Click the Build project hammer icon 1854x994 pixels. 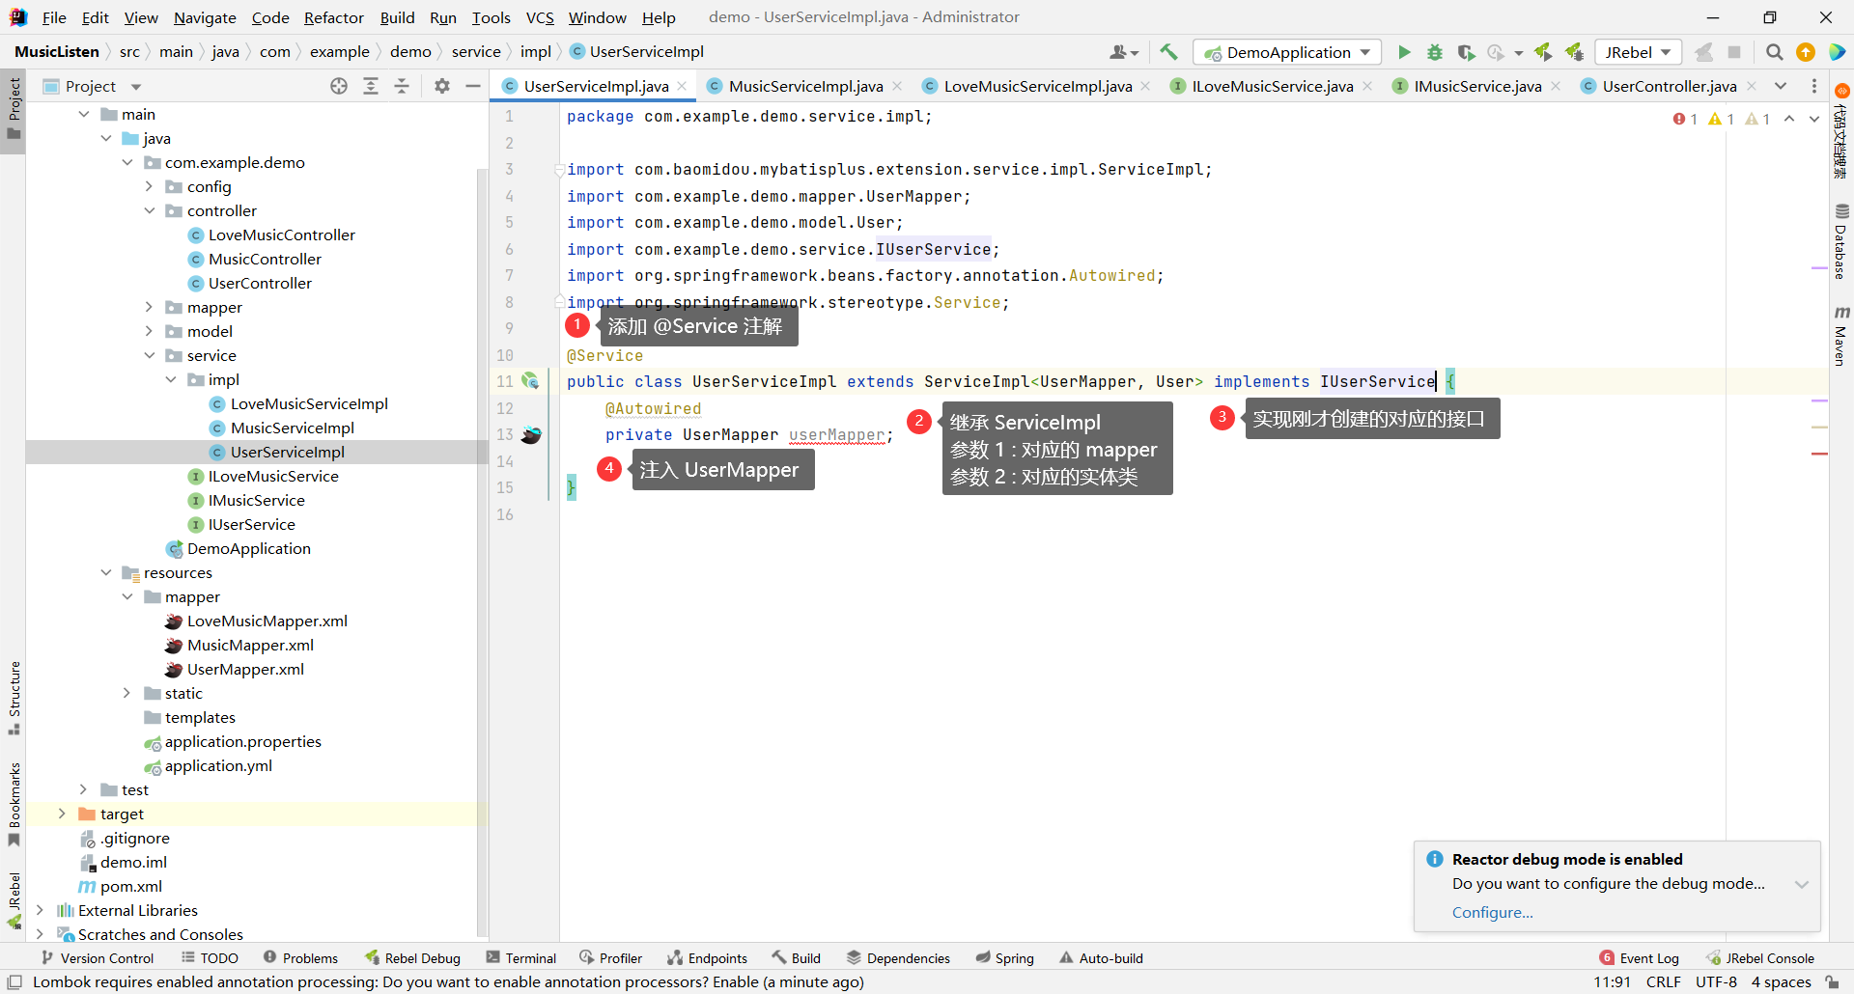coord(1169,52)
